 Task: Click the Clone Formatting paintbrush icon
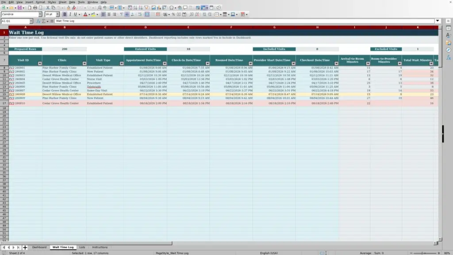point(69,8)
